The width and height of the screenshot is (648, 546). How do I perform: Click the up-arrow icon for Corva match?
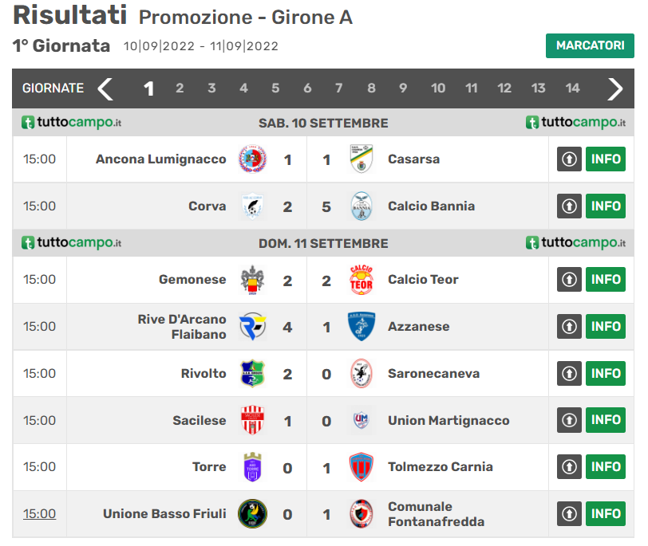(569, 206)
